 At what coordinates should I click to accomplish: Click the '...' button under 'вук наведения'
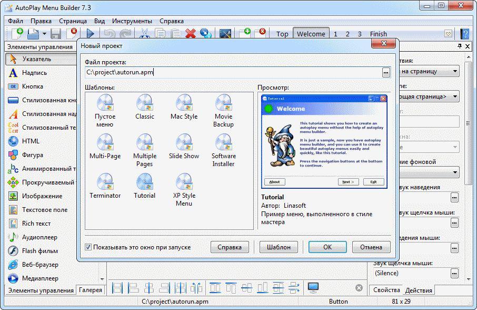point(454,197)
